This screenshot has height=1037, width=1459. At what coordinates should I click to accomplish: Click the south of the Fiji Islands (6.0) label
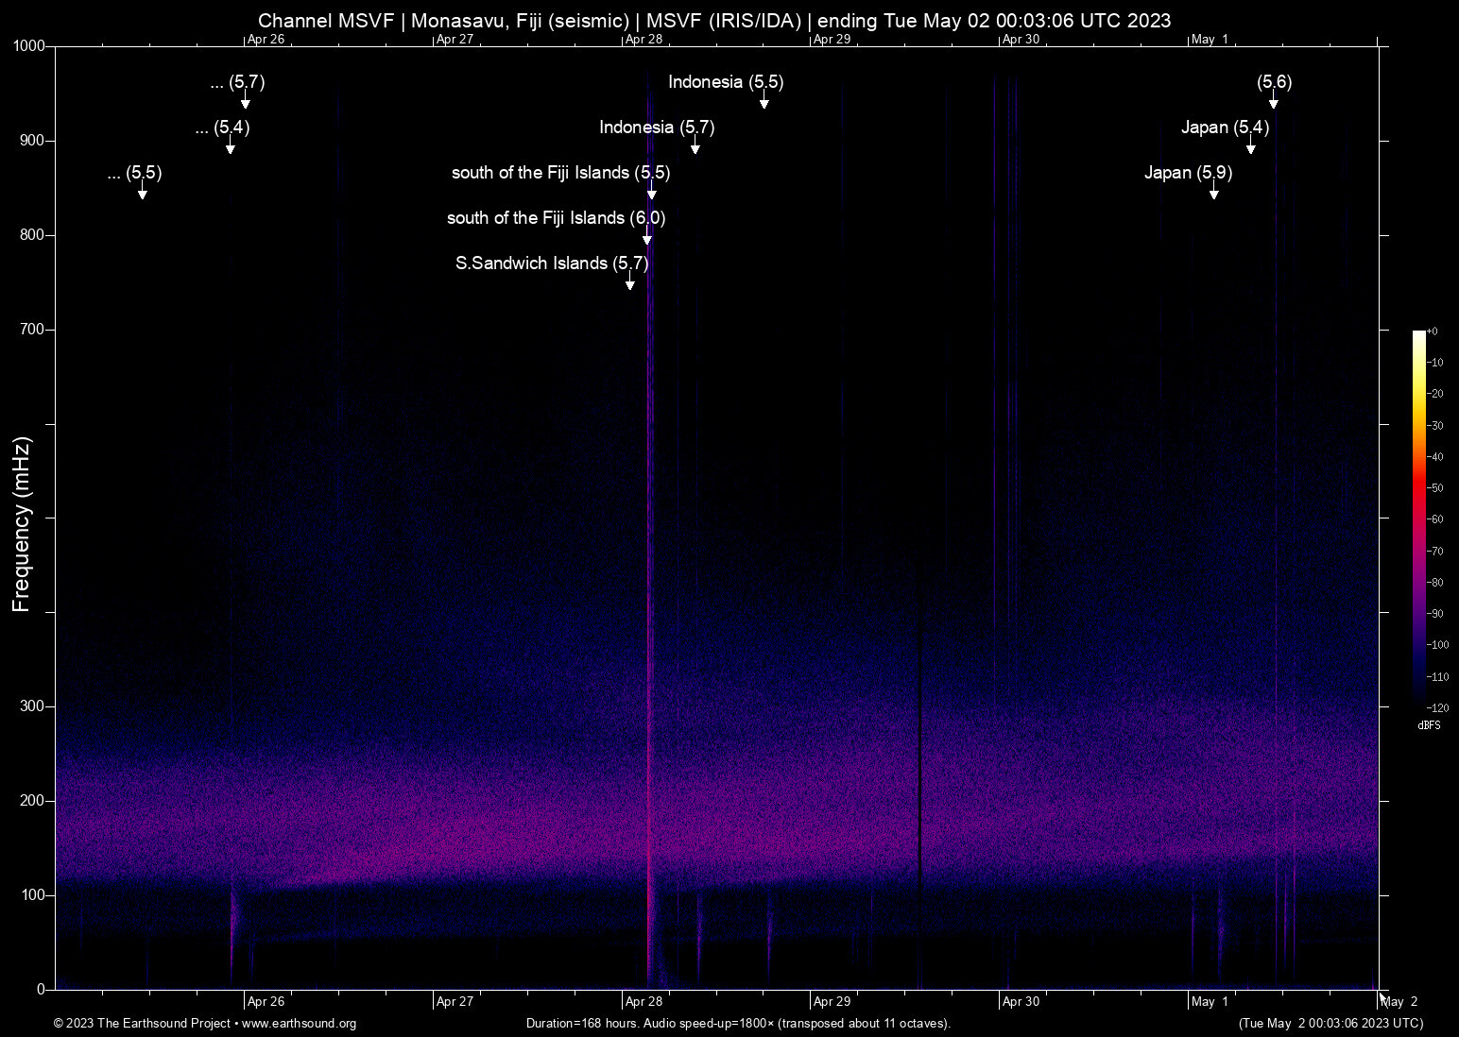556,218
